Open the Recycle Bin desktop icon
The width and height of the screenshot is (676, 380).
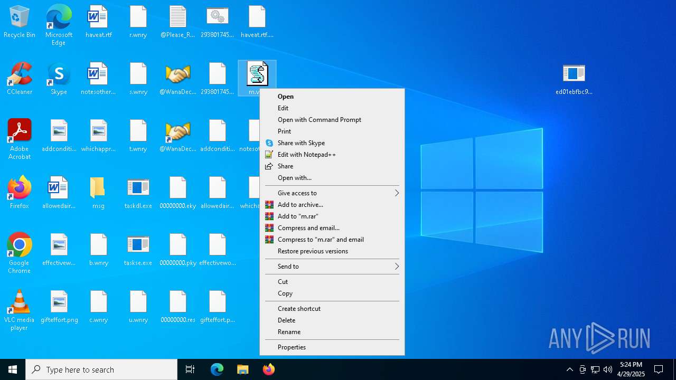pos(20,22)
